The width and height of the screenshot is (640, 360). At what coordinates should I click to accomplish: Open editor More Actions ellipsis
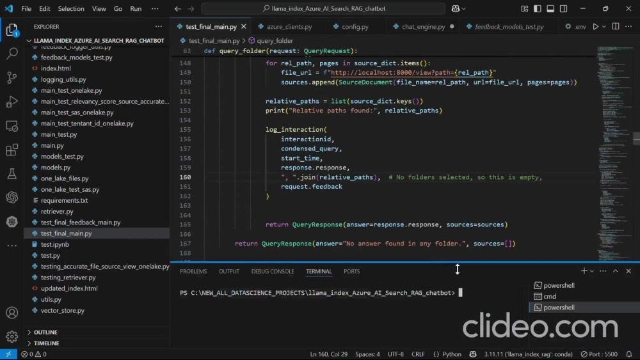tap(628, 26)
